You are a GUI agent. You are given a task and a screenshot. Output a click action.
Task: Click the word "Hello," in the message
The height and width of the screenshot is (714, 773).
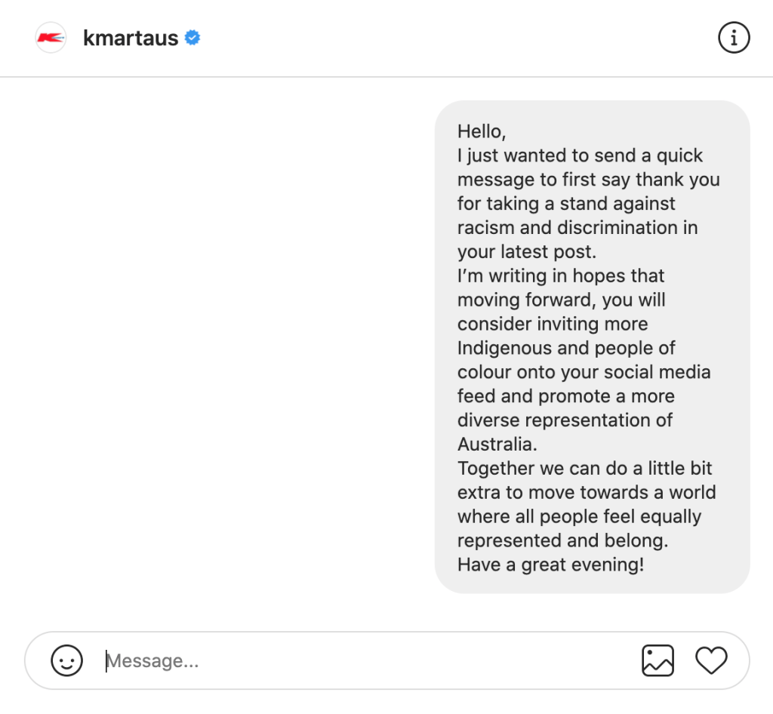point(482,131)
